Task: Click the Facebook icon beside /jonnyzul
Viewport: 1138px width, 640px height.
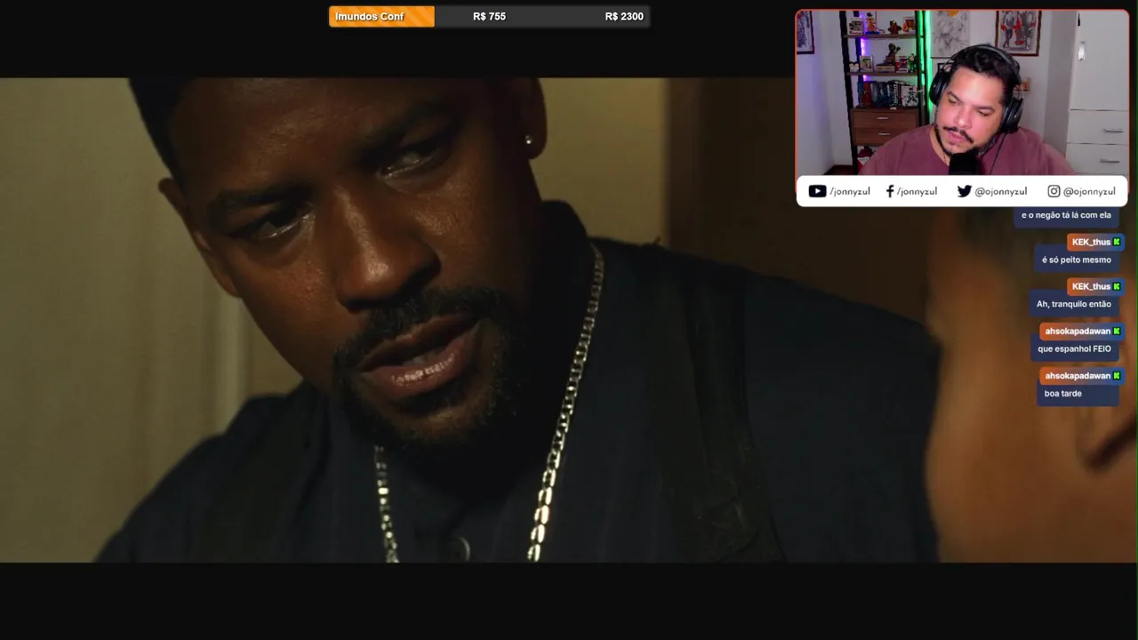Action: tap(890, 191)
